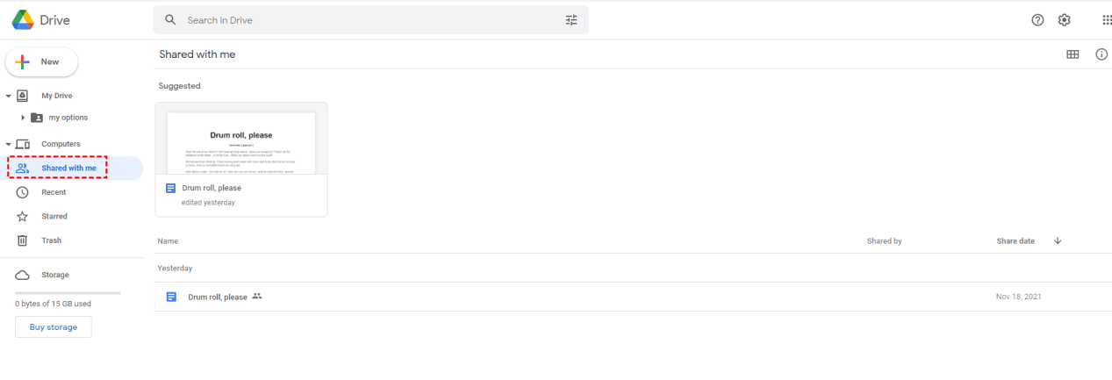Click the Buy storage button
The width and height of the screenshot is (1112, 380).
pos(54,327)
